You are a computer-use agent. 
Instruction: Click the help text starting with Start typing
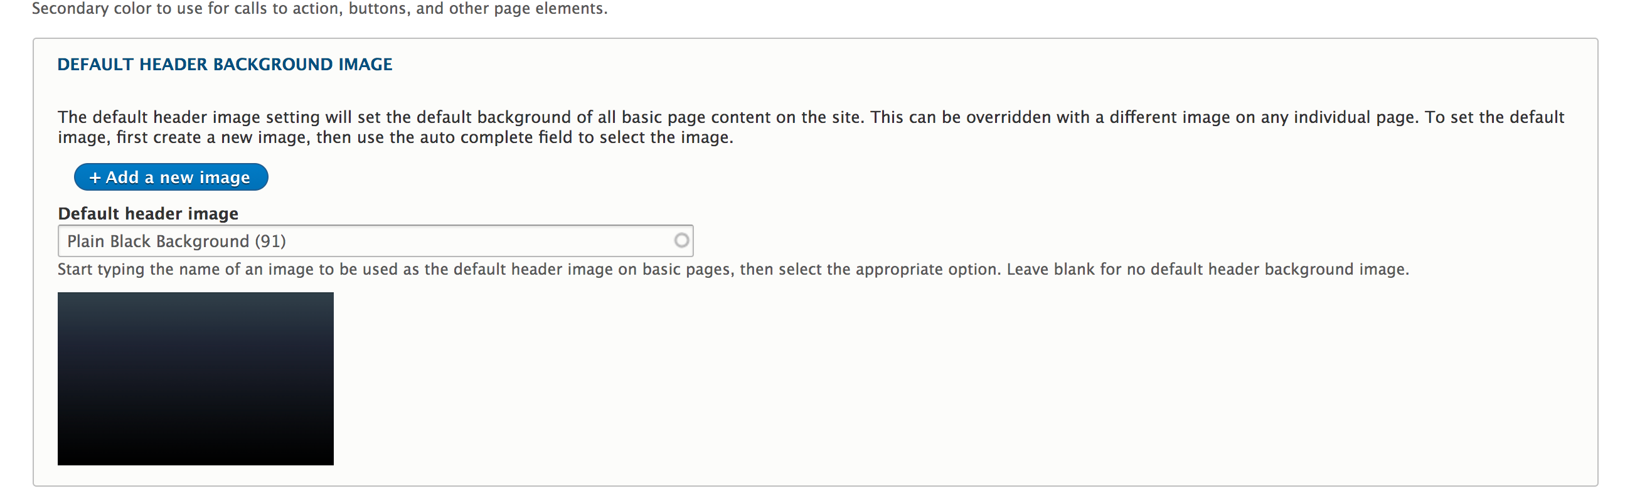pos(733,270)
